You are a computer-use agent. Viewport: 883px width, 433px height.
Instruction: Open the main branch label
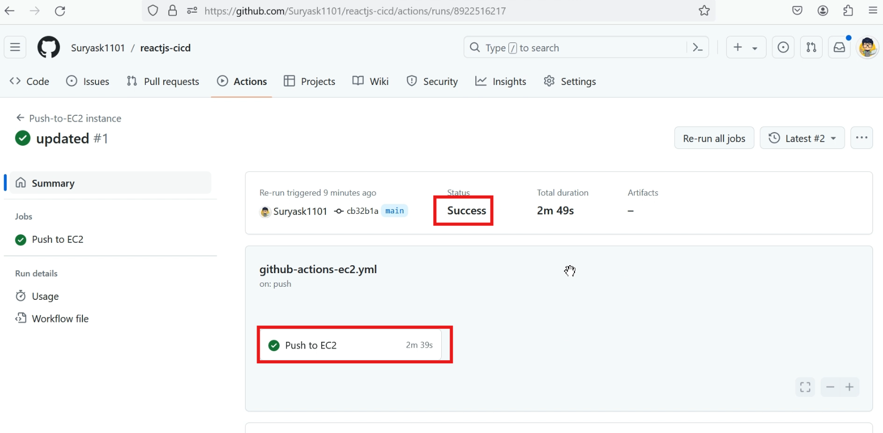point(395,211)
